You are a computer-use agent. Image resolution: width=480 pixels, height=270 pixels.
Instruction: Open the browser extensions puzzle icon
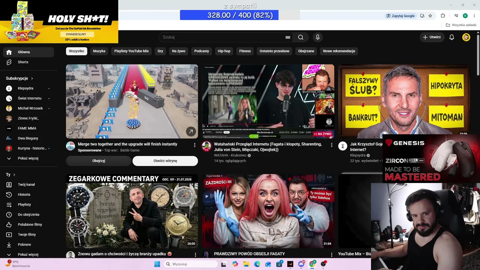pyautogui.click(x=443, y=16)
